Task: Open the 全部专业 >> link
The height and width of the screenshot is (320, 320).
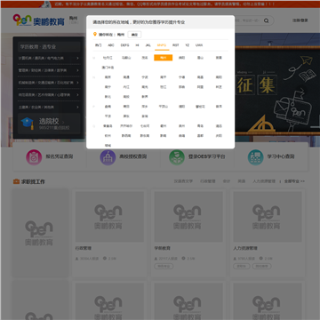Action: coord(294,181)
